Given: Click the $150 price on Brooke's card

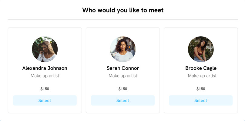Looking at the screenshot, I should point(201,89).
